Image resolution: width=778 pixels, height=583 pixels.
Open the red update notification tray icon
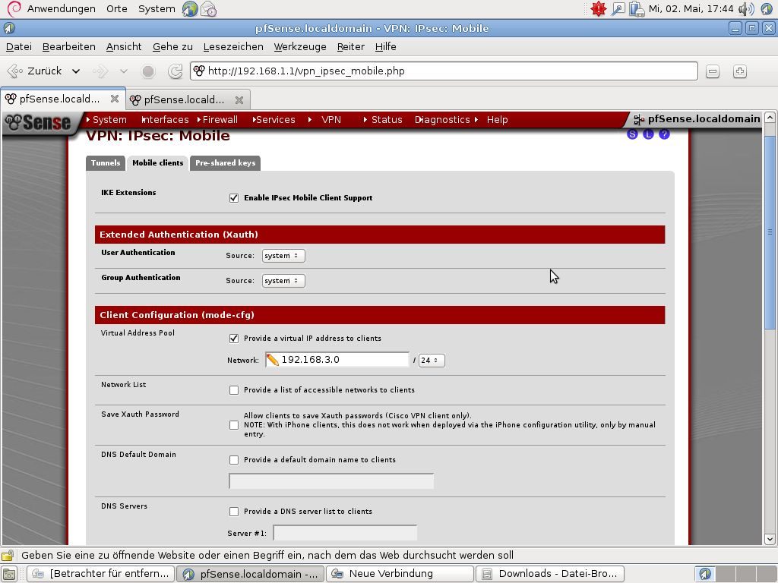tap(599, 8)
